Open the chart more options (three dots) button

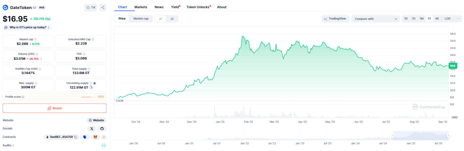pos(458,19)
